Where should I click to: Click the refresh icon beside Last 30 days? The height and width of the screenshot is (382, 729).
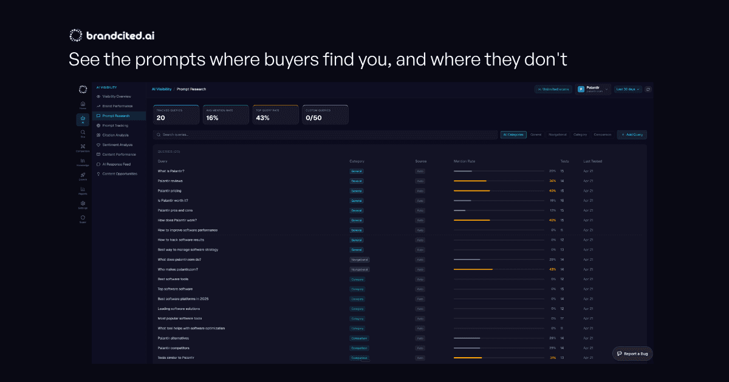tap(648, 89)
